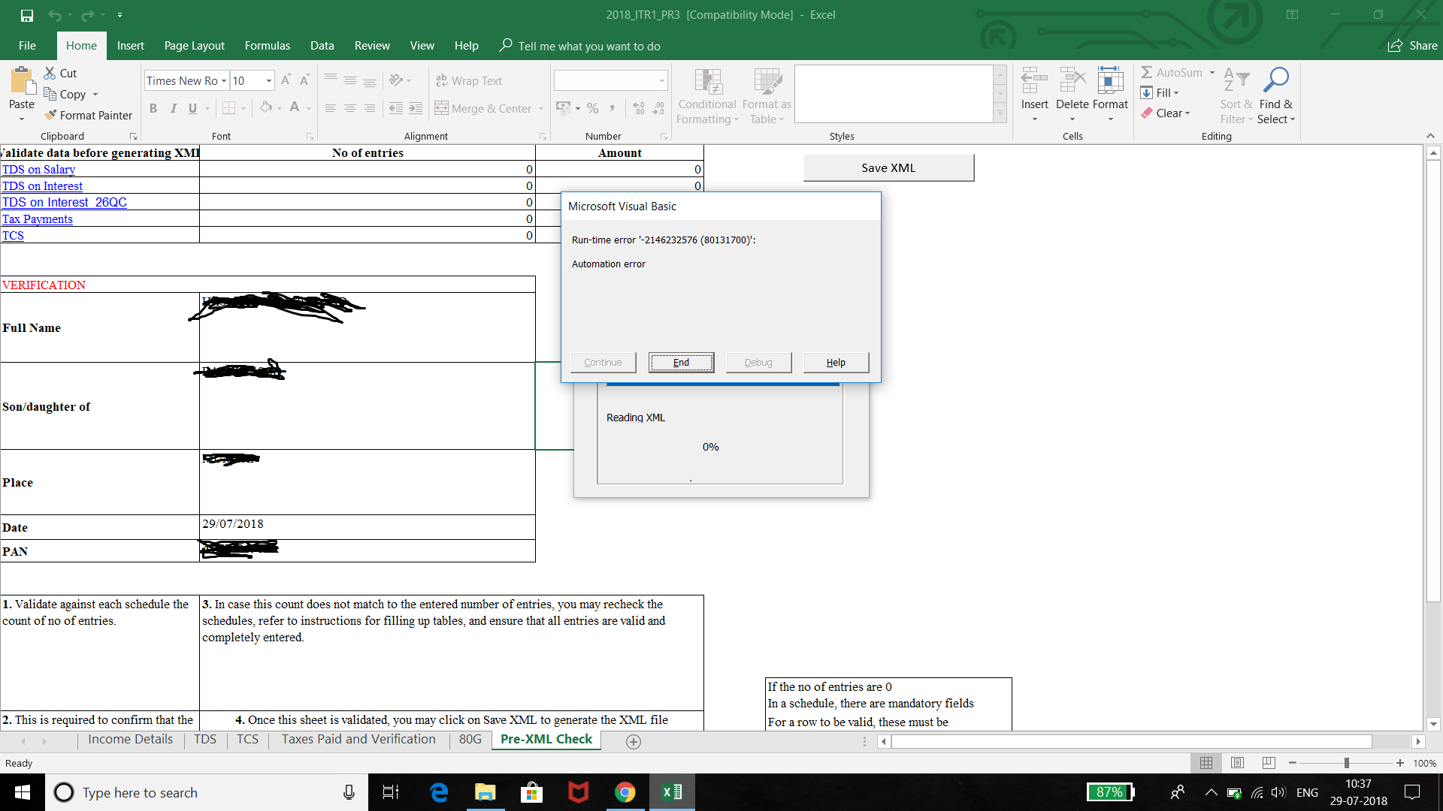
Task: Click the zoom slider handle in status bar
Action: (x=1346, y=763)
